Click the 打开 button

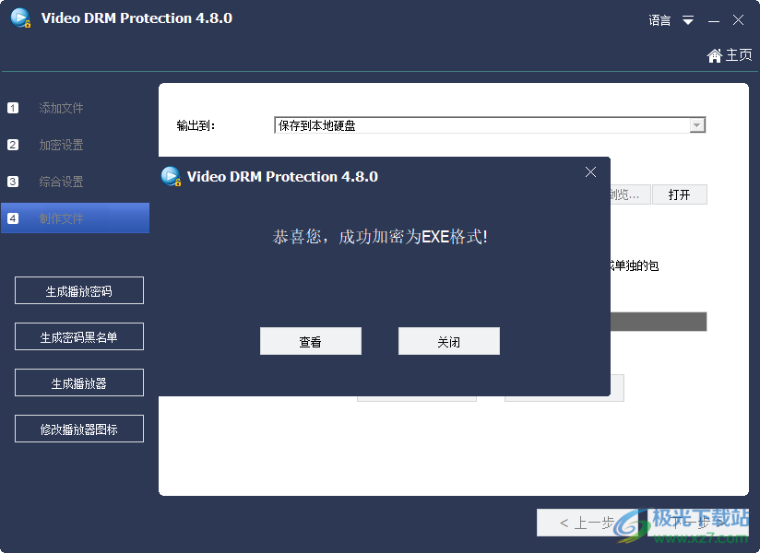pyautogui.click(x=680, y=194)
